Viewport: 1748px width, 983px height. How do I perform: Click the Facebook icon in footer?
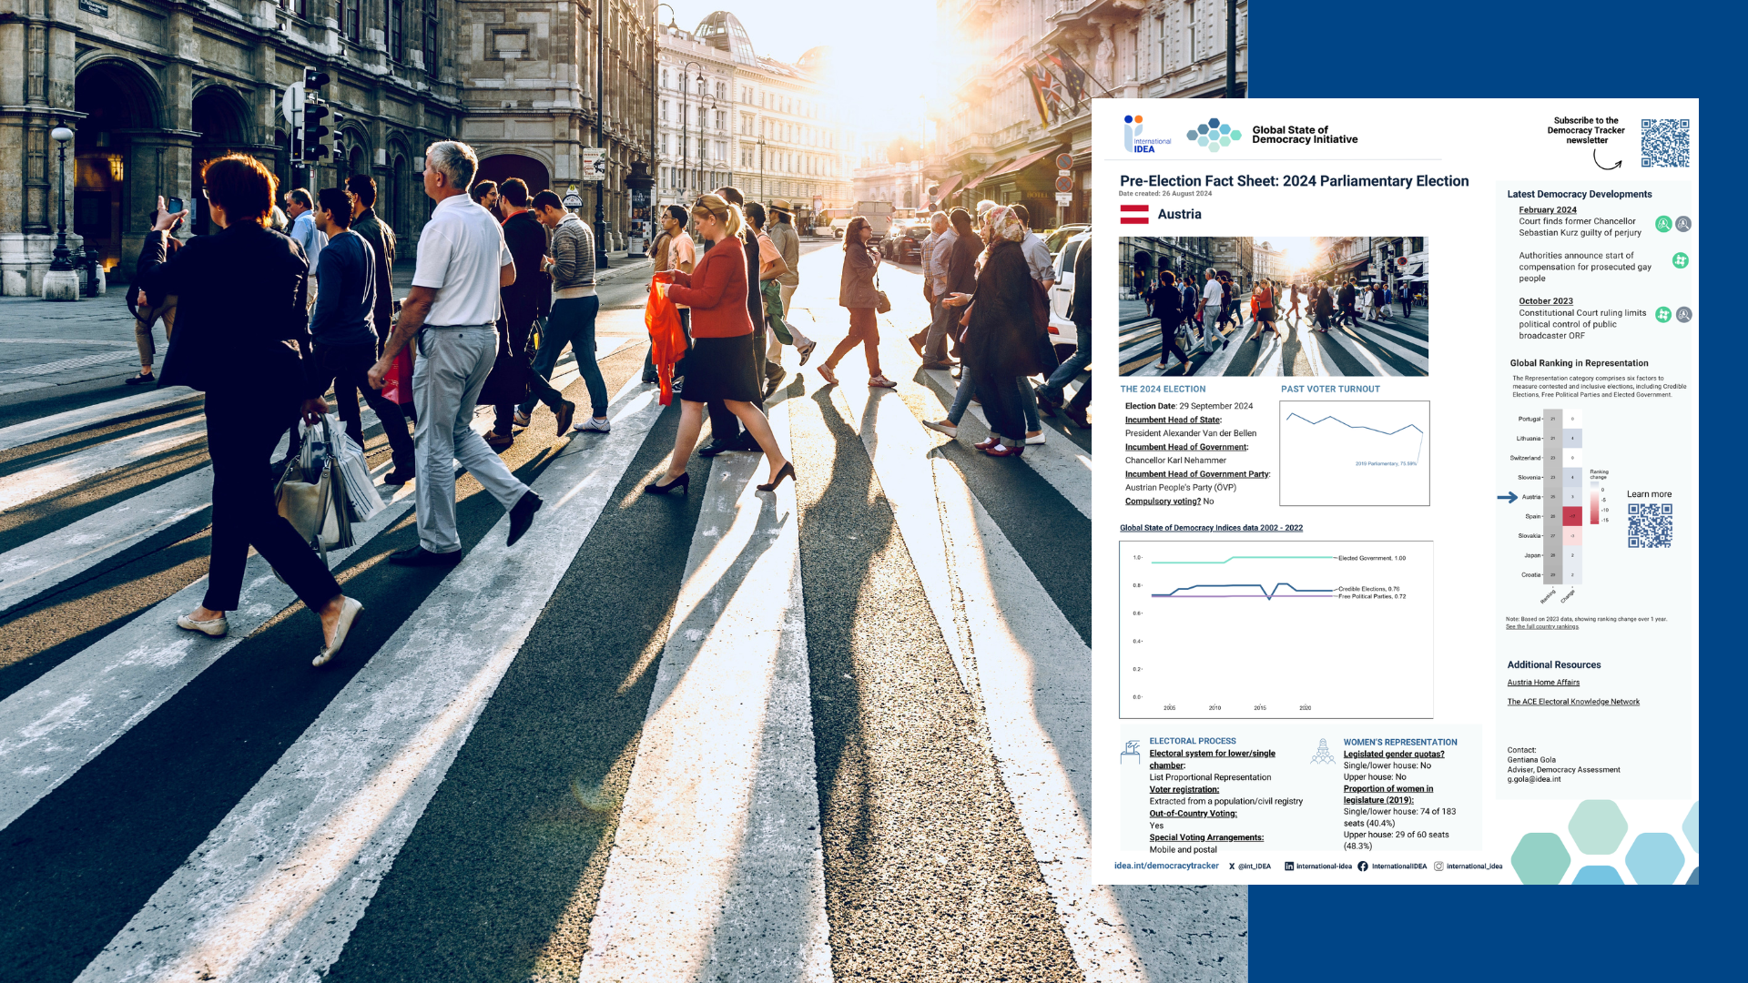1363,866
